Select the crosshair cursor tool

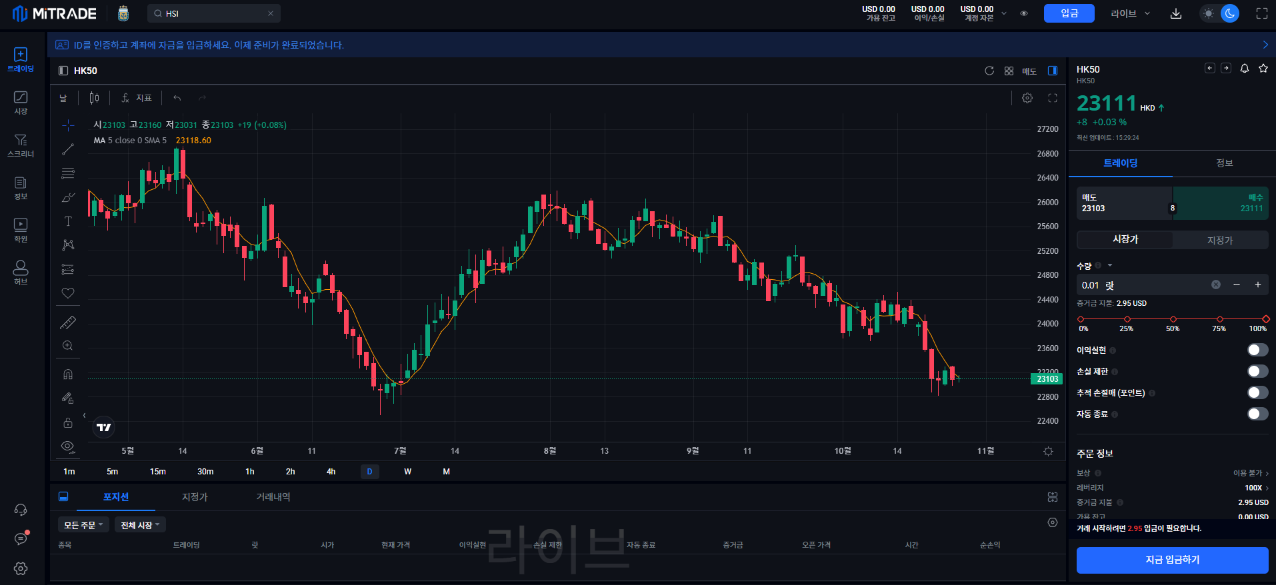68,125
